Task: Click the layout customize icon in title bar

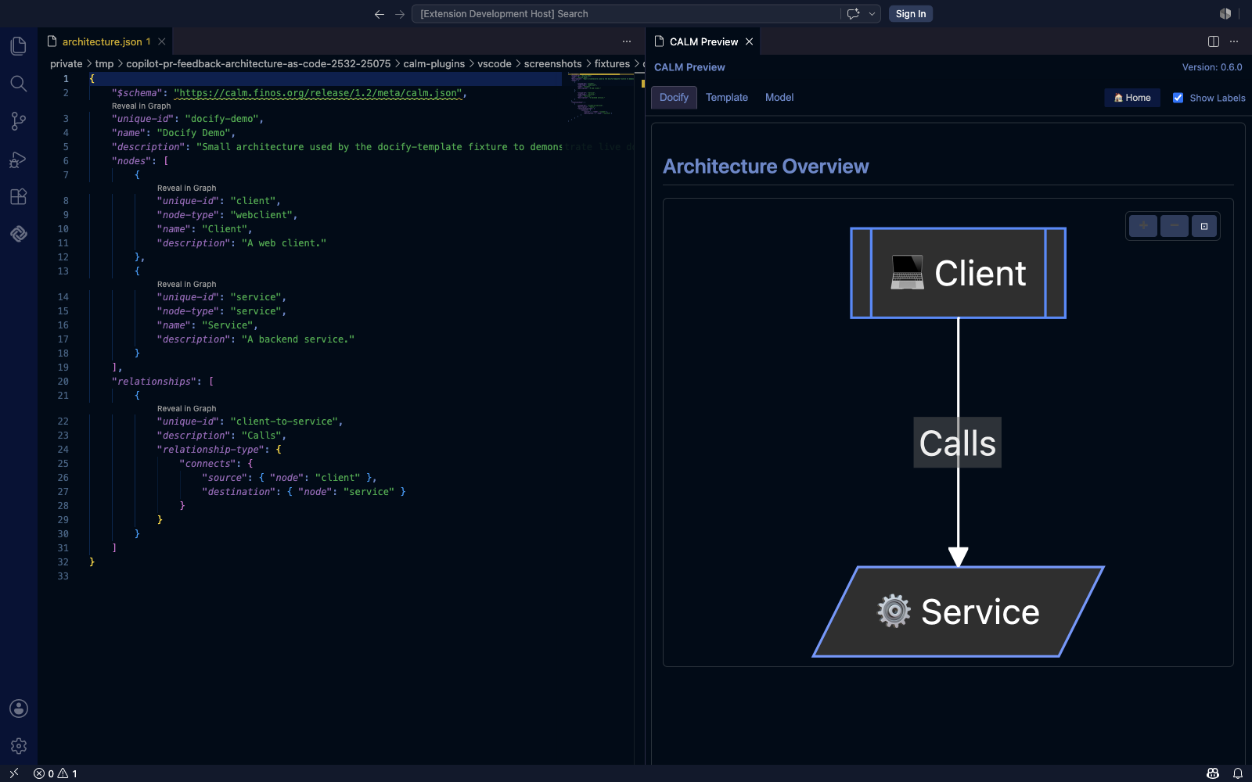Action: [x=1225, y=14]
